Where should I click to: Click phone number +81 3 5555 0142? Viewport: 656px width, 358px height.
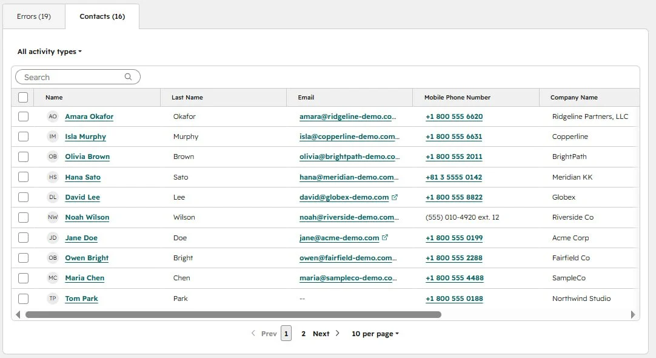click(454, 177)
